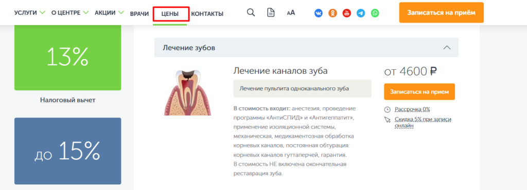This screenshot has height=190, width=527.
Task: Click the header Записаться на приём button
Action: click(x=441, y=13)
